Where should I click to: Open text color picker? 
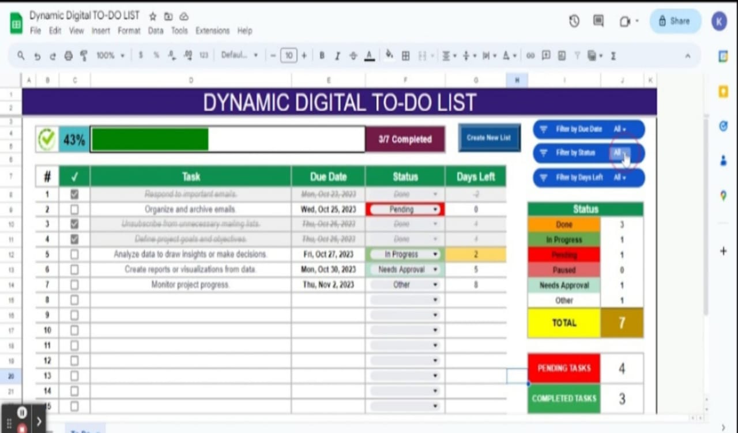[370, 56]
